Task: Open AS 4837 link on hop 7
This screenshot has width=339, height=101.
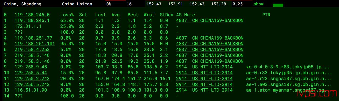Action: (x=210, y=55)
